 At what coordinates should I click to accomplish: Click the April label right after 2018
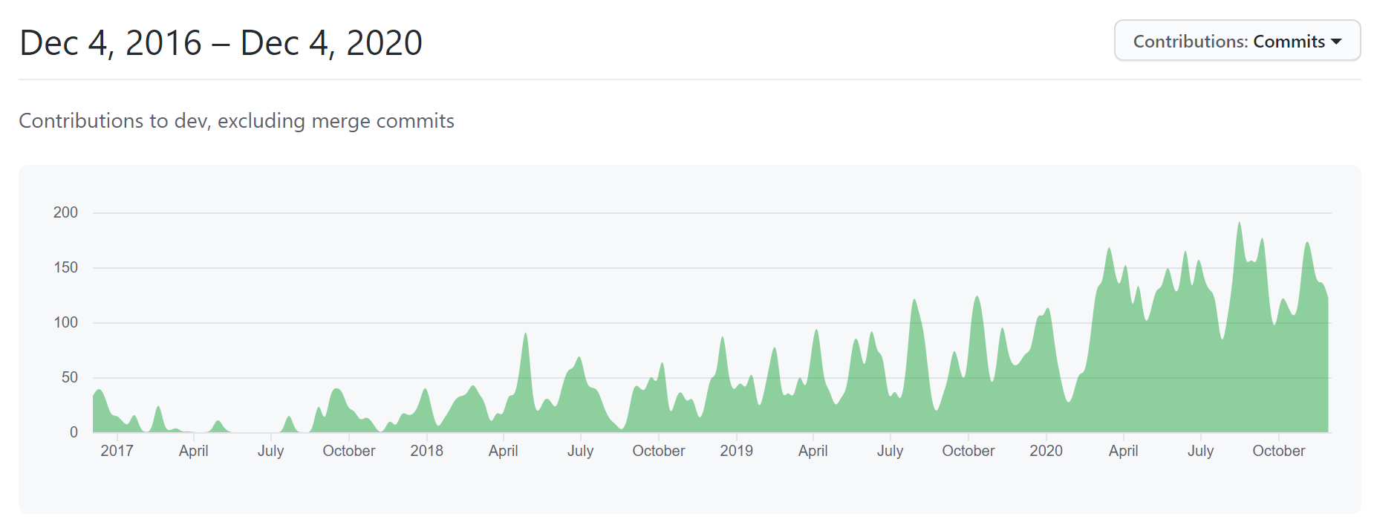[503, 451]
